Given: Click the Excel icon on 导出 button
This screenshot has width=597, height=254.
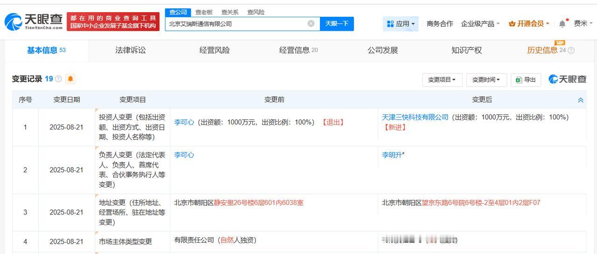Looking at the screenshot, I should coord(519,80).
